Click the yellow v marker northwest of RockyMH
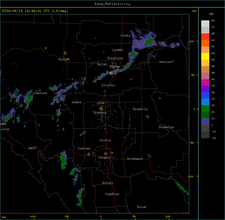This screenshot has width=225, height=220. tap(46, 48)
